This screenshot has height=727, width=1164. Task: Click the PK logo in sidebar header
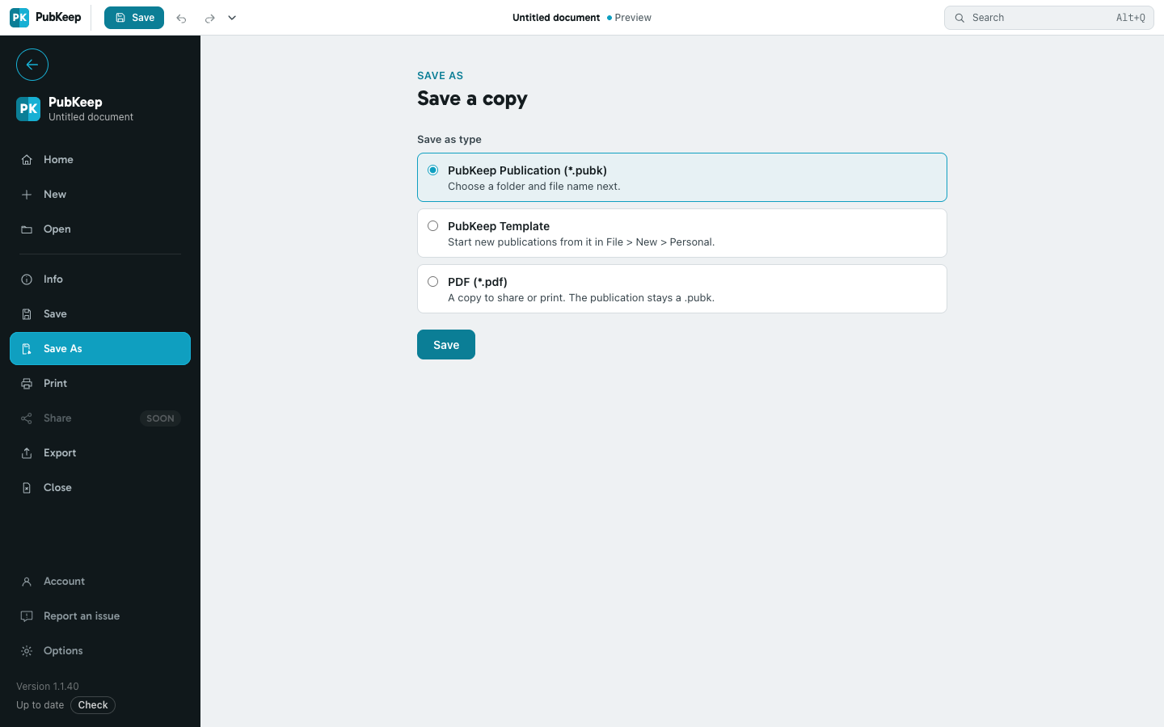click(x=28, y=108)
